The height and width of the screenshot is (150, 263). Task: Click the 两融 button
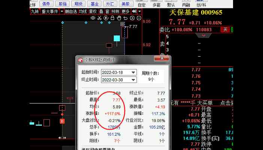(186, 3)
